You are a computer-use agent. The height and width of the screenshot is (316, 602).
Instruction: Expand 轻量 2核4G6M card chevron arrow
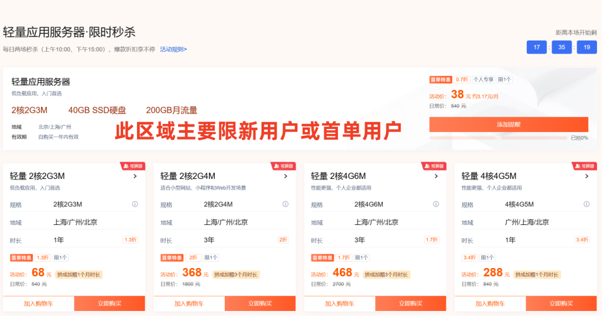(x=436, y=176)
